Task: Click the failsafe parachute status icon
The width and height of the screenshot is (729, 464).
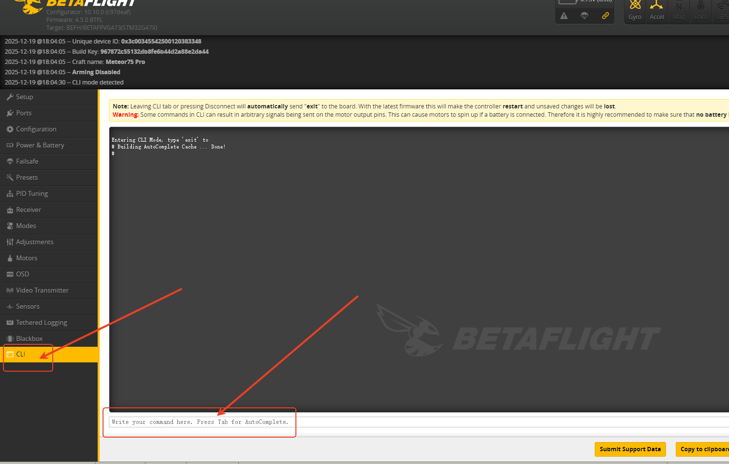Action: (584, 16)
